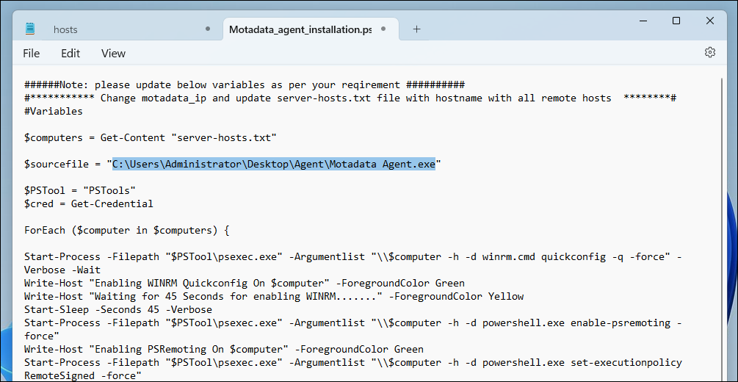Click the ForEach ($computer in $computers) line
This screenshot has width=738, height=382.
point(127,231)
